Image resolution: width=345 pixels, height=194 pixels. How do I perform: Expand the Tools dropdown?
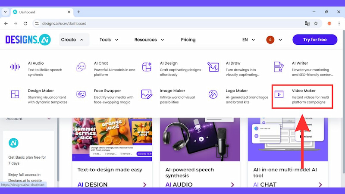click(x=109, y=40)
